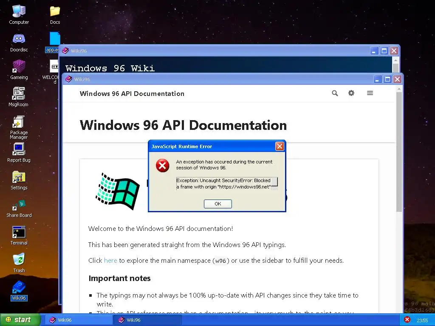The width and height of the screenshot is (435, 326).
Task: Switch to first Wiki96 taskbar item
Action: click(78, 320)
